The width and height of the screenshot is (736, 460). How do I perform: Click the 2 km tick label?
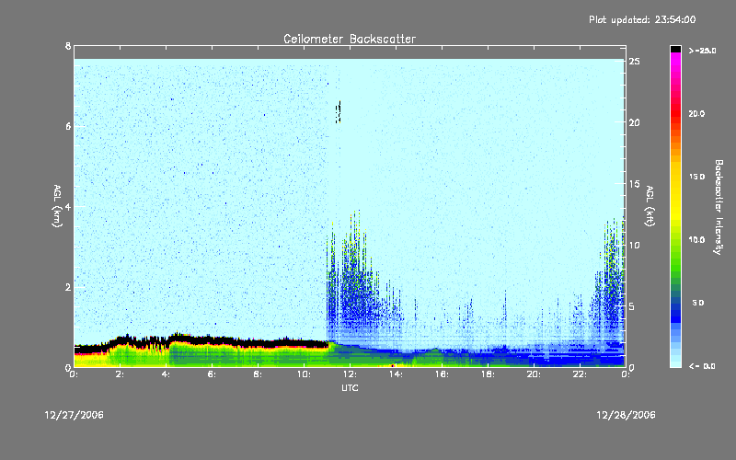(68, 287)
